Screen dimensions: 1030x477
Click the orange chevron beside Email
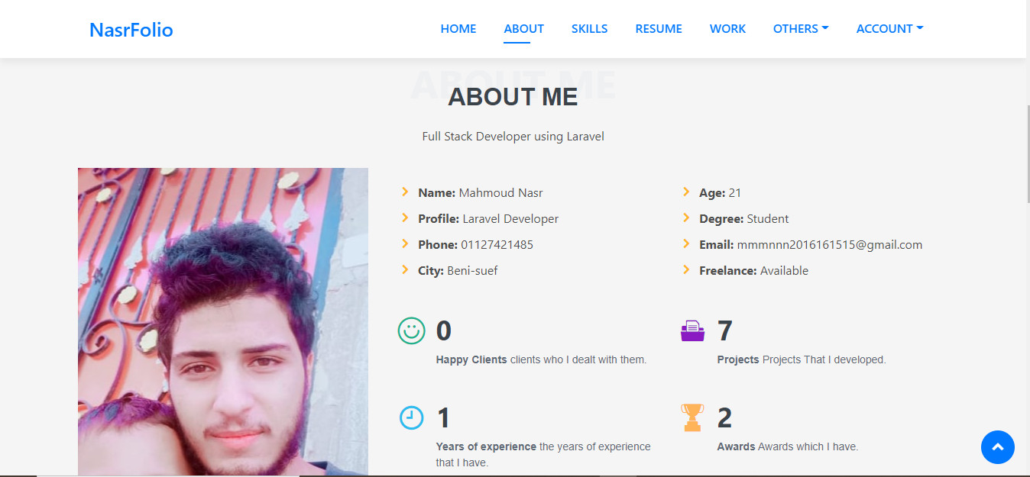pos(686,244)
